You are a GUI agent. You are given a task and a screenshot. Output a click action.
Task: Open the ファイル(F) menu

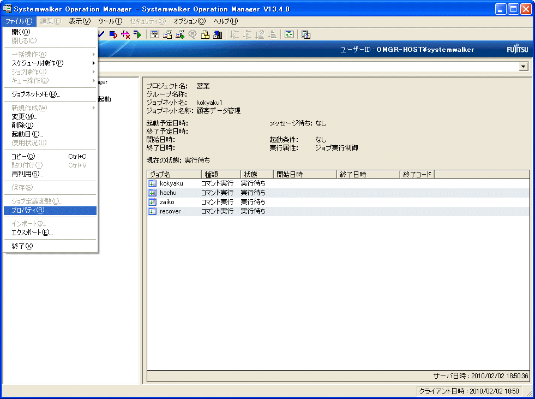(19, 21)
